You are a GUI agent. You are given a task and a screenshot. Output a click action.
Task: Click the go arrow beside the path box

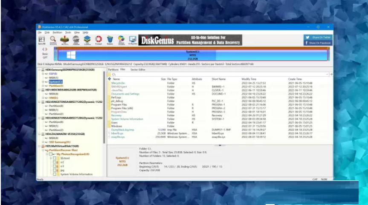pyautogui.click(x=331, y=74)
